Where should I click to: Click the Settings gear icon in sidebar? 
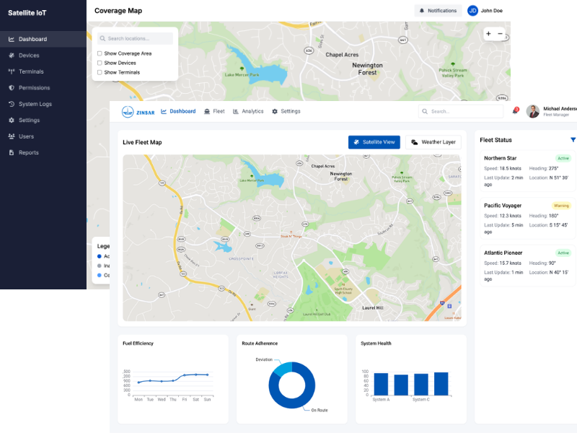pyautogui.click(x=12, y=120)
